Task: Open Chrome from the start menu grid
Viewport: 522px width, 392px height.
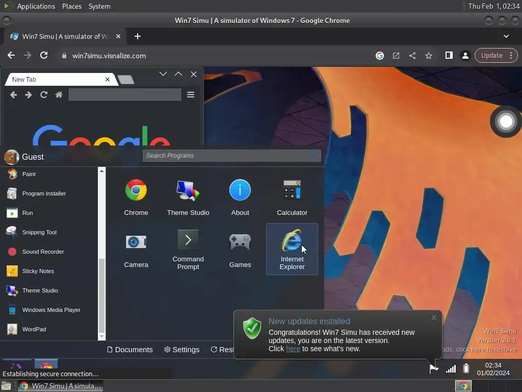Action: (x=136, y=198)
